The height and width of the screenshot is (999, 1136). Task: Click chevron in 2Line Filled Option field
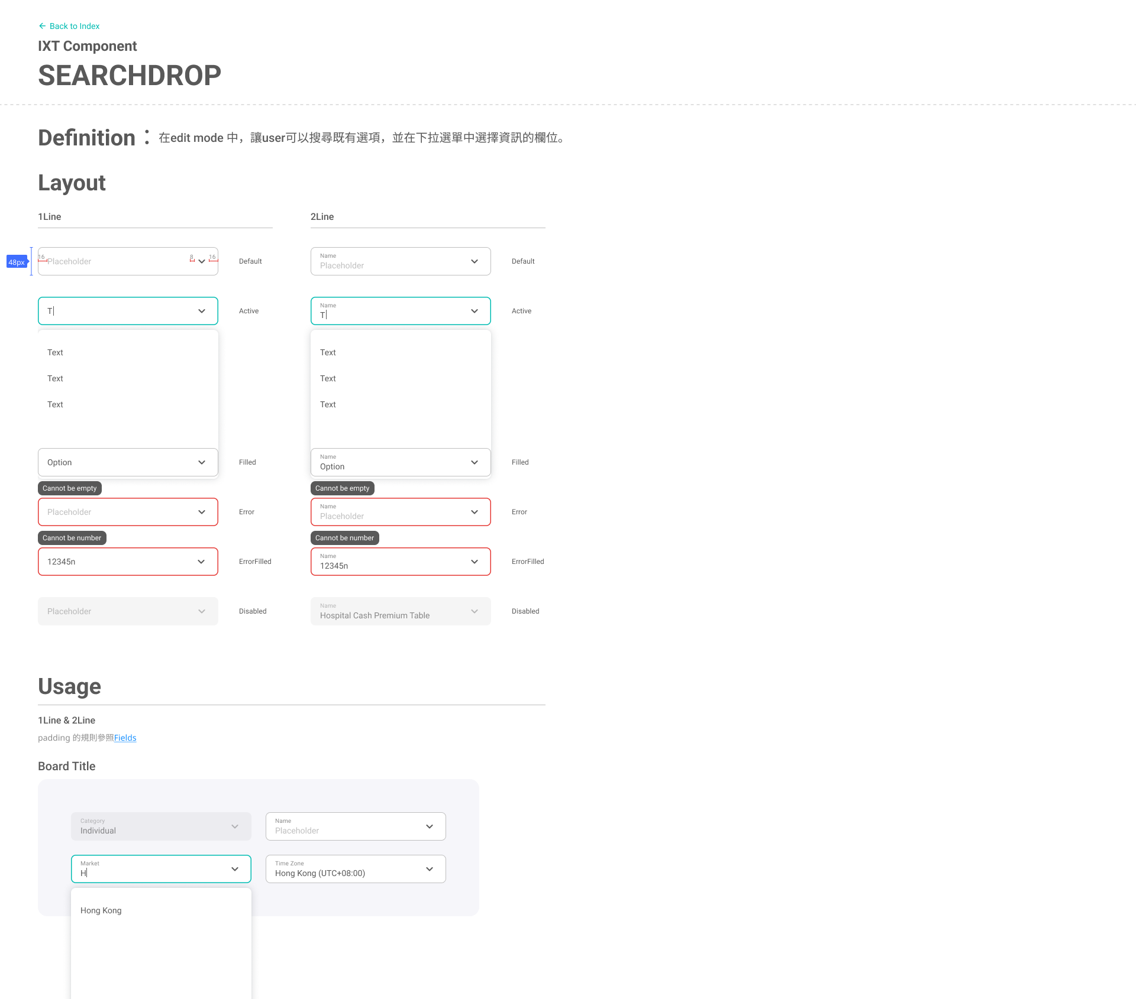(475, 462)
